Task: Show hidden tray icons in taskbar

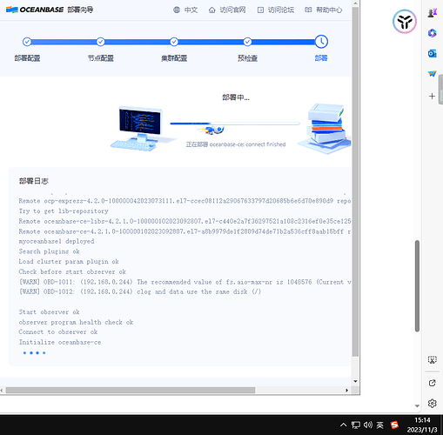Action: (x=343, y=425)
